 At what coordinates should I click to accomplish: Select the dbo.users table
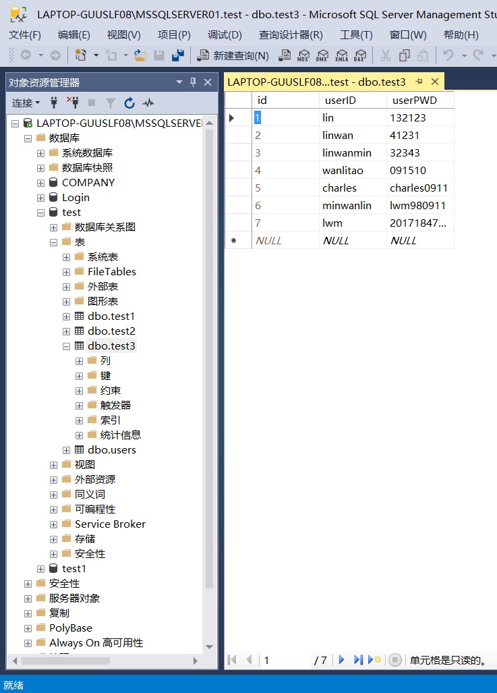point(112,450)
